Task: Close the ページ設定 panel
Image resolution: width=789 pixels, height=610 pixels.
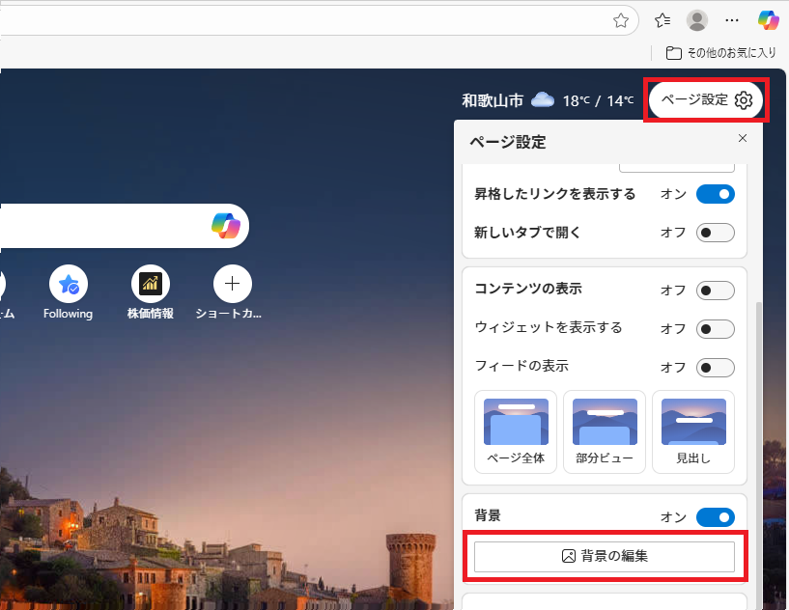Action: point(743,139)
